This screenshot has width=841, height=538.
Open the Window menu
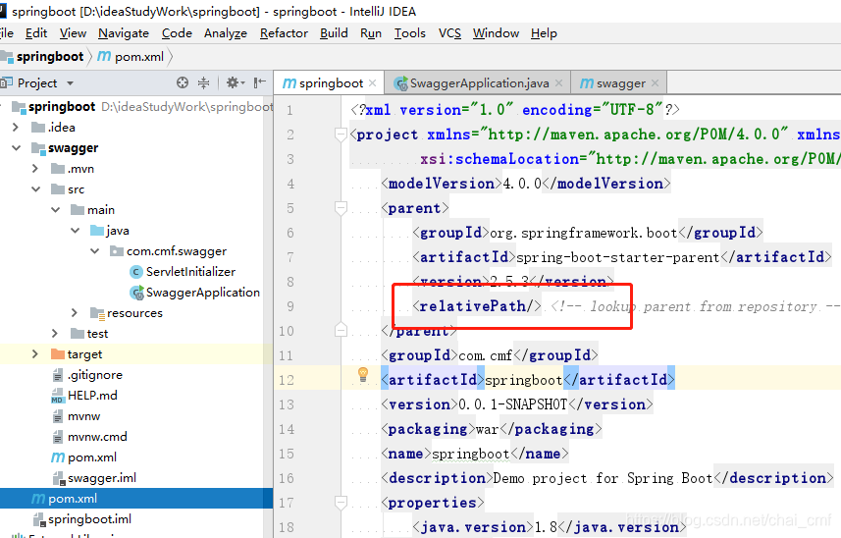point(496,33)
